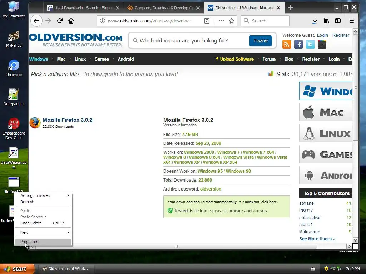Image resolution: width=366 pixels, height=274 pixels.
Task: Open the Linux category banner
Action: tap(326, 133)
